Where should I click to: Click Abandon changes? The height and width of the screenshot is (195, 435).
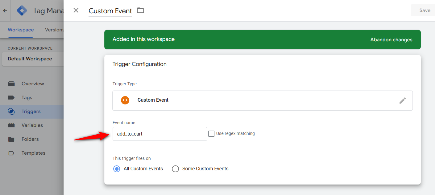tap(391, 40)
